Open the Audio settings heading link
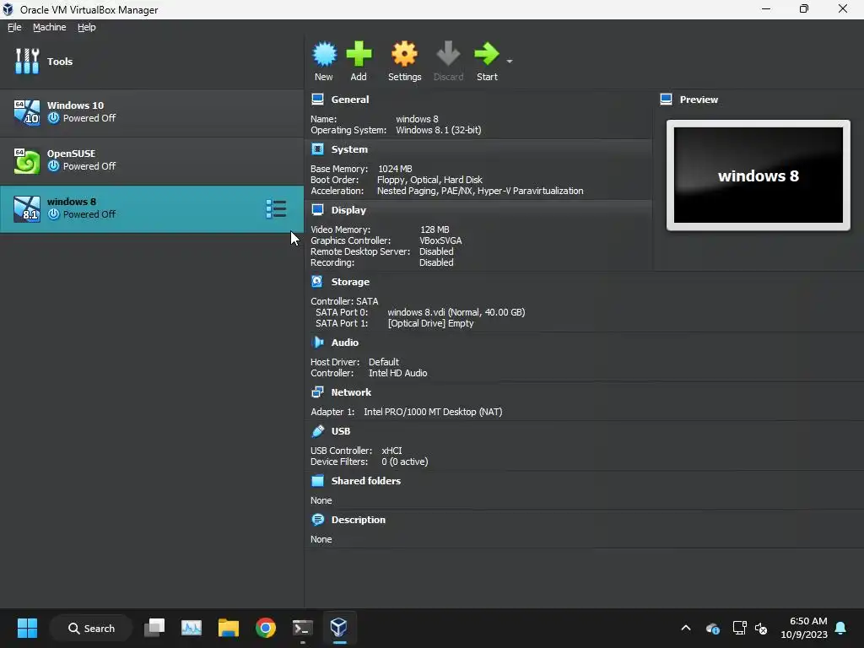 coord(345,343)
